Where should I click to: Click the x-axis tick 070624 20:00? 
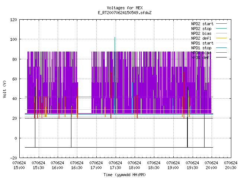point(211,165)
